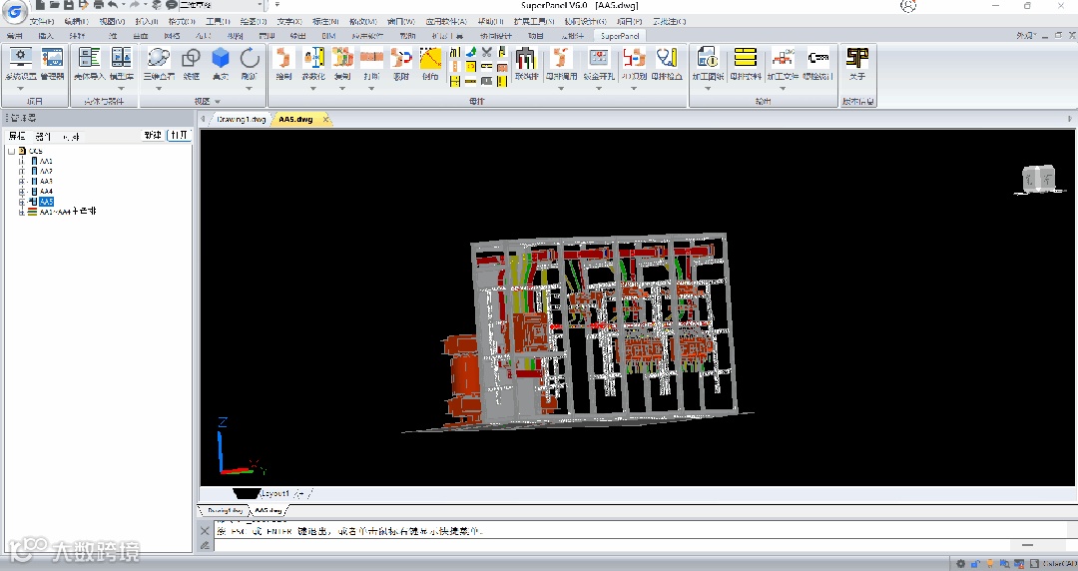Switch to the Layout1 layout tab
Image resolution: width=1078 pixels, height=571 pixels.
(x=275, y=493)
